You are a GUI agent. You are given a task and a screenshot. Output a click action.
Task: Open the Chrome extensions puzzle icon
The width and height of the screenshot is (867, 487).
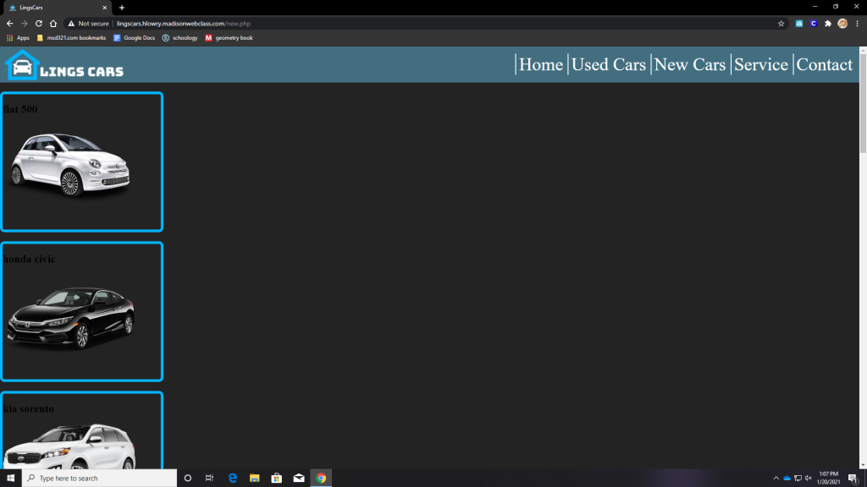click(828, 24)
